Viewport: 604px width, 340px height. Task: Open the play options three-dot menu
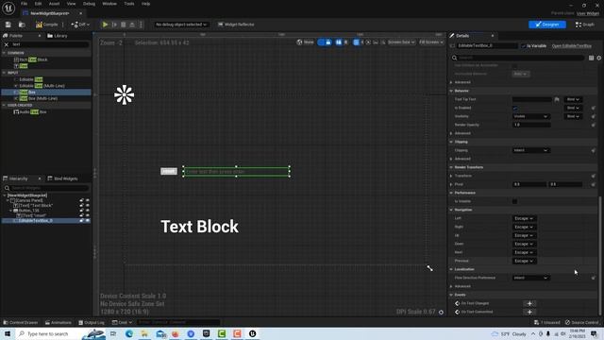pyautogui.click(x=141, y=25)
